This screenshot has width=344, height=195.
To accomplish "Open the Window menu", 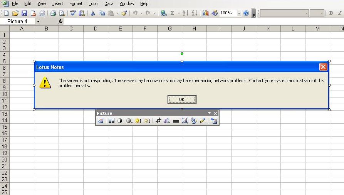I will 127,3.
